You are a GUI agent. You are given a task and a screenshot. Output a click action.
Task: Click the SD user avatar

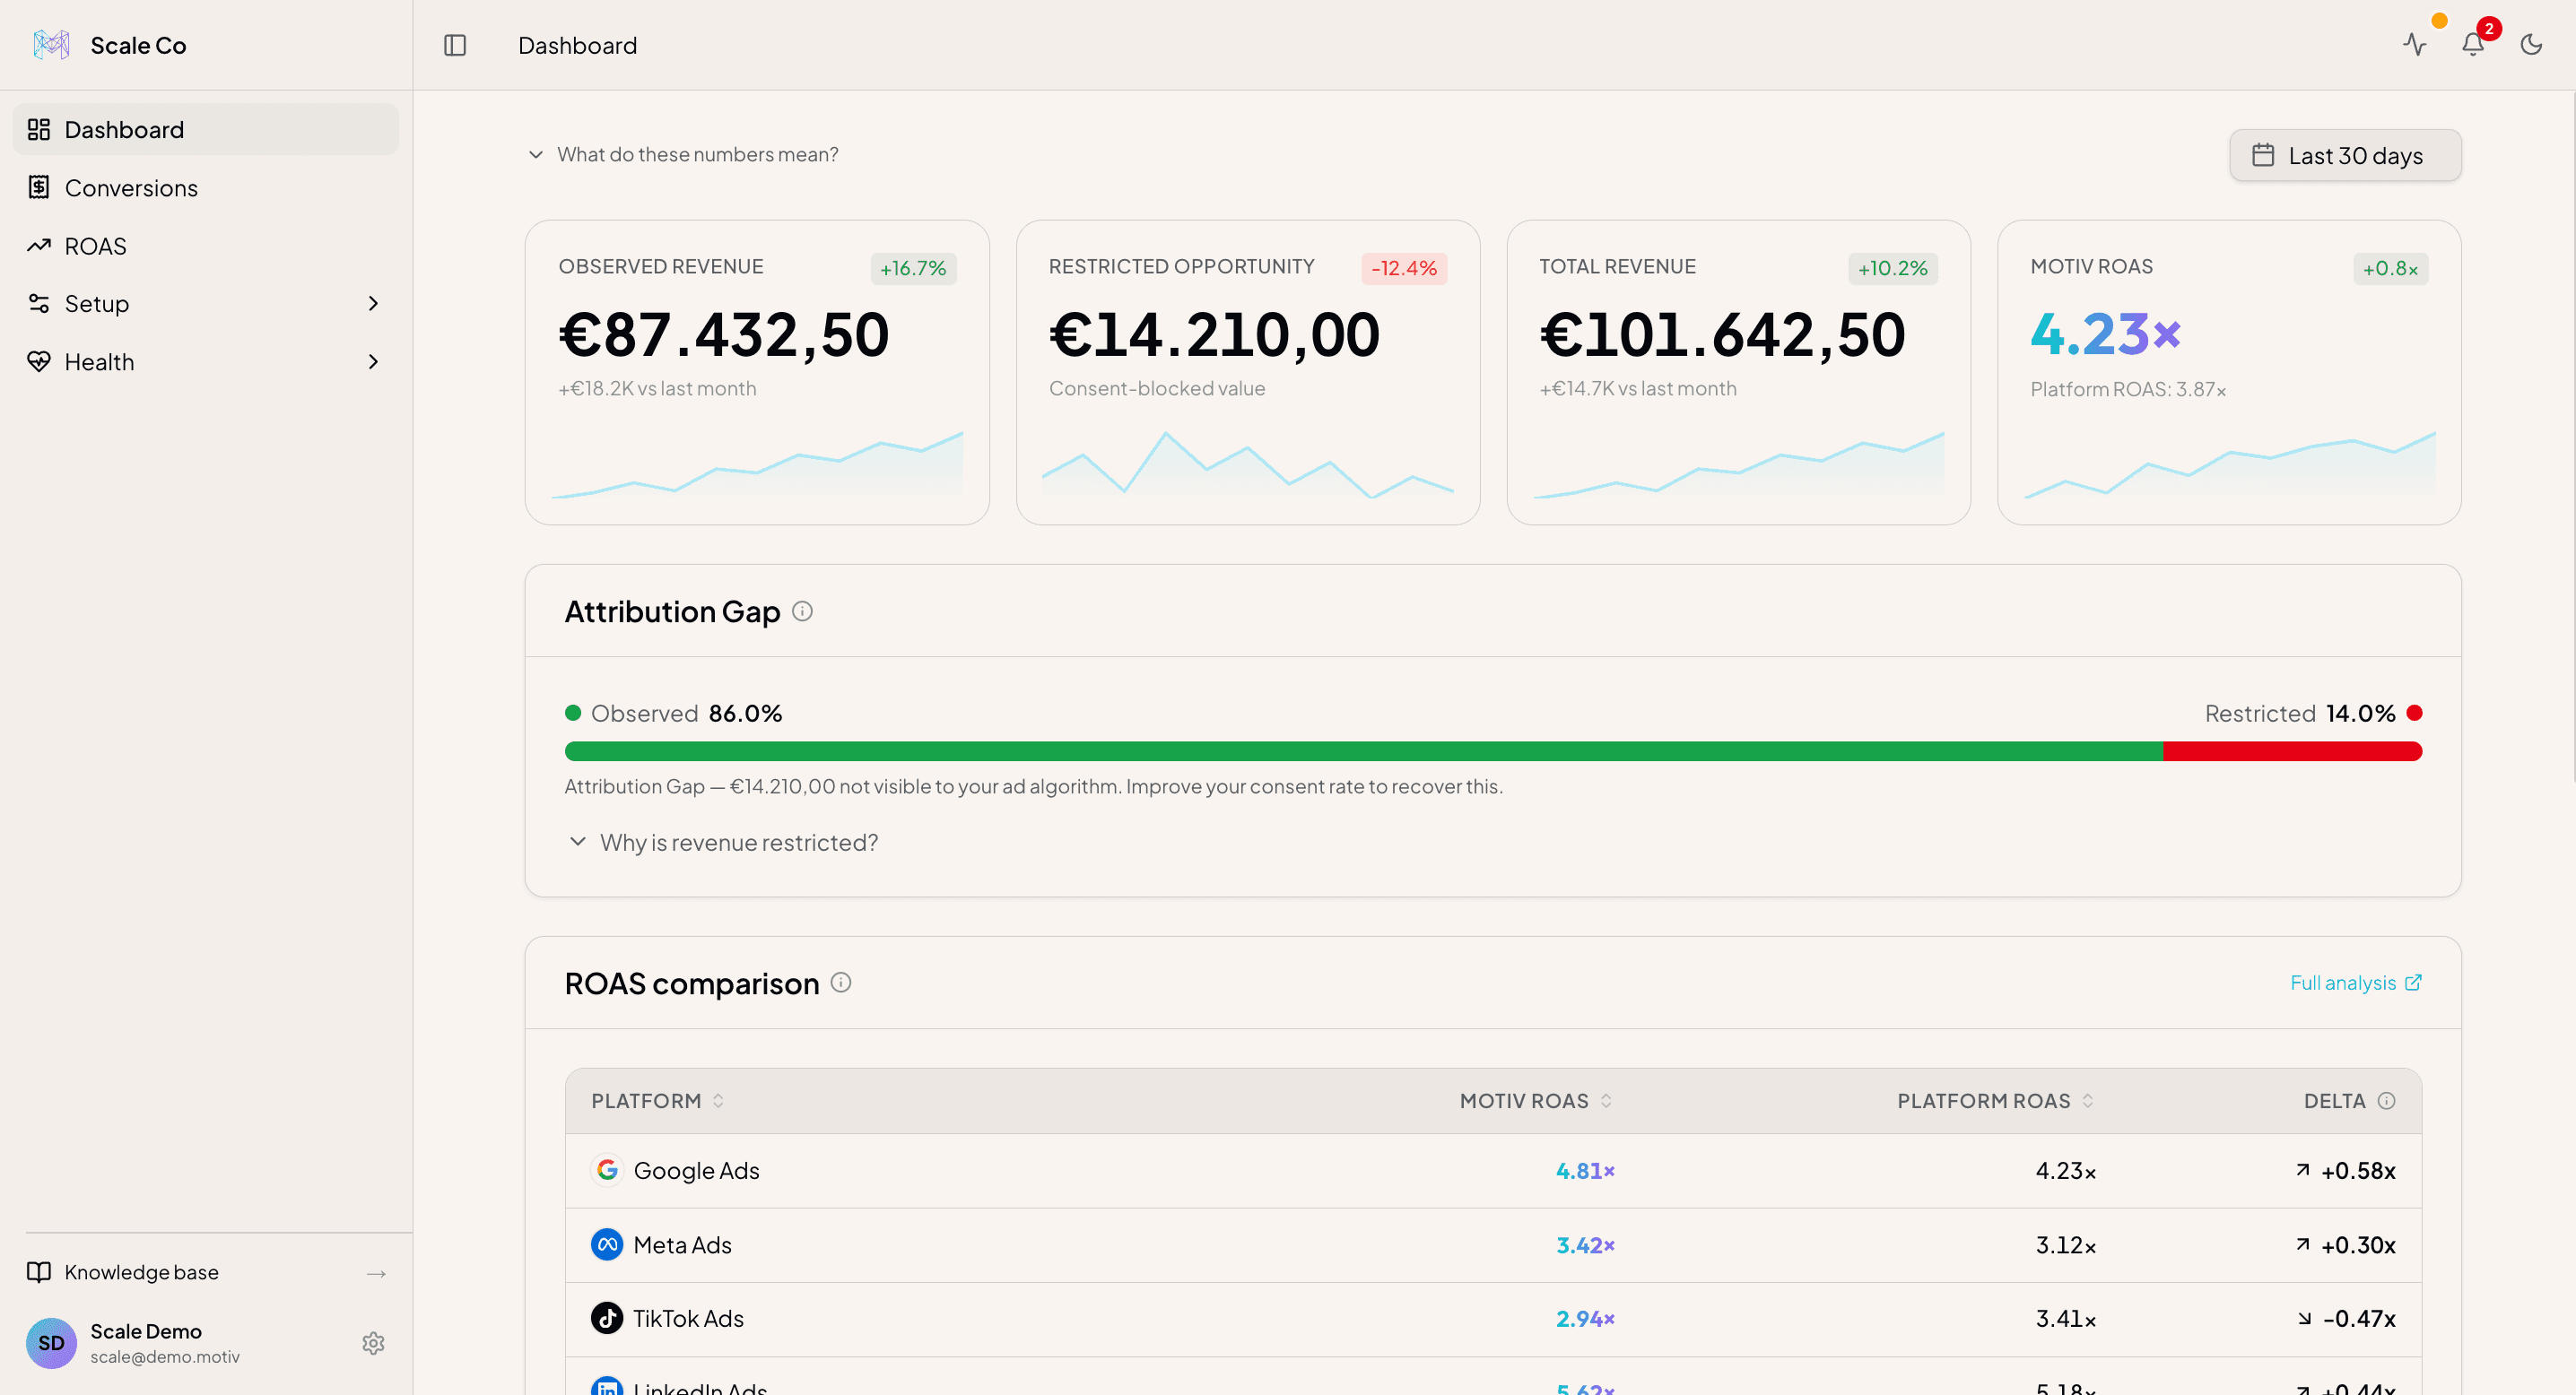click(x=51, y=1343)
